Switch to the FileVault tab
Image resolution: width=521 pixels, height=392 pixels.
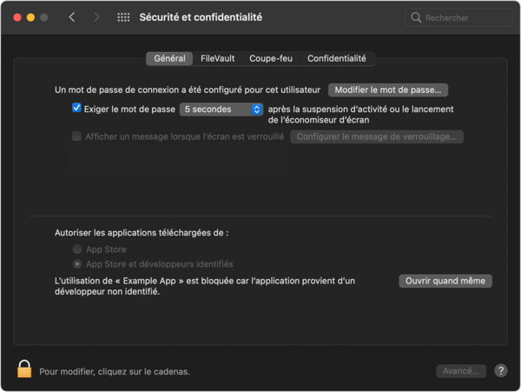pyautogui.click(x=217, y=58)
